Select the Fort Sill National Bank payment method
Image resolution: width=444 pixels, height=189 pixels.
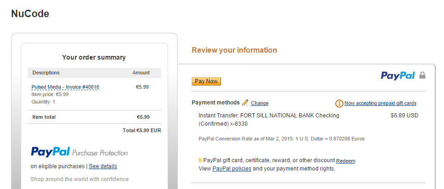(269, 120)
